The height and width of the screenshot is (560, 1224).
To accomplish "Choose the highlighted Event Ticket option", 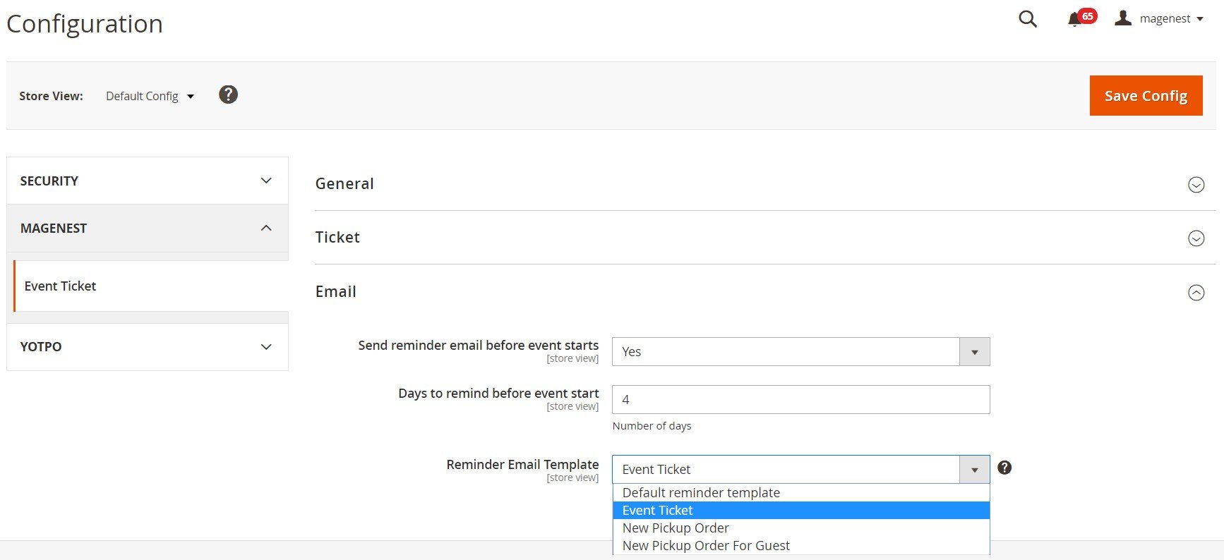I will 800,510.
